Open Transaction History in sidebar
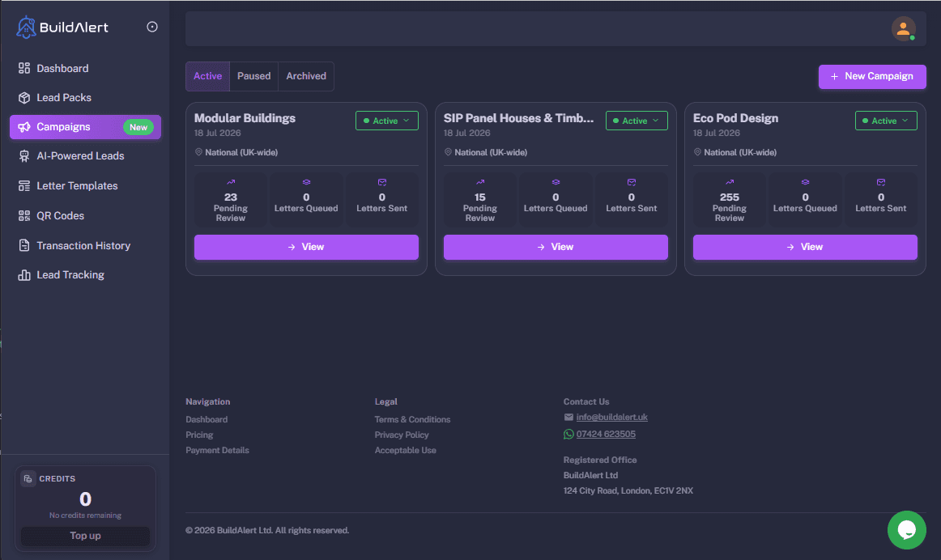The image size is (941, 560). point(85,245)
